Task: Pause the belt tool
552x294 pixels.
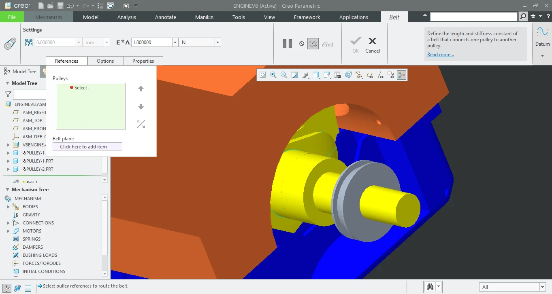Action: [x=288, y=44]
